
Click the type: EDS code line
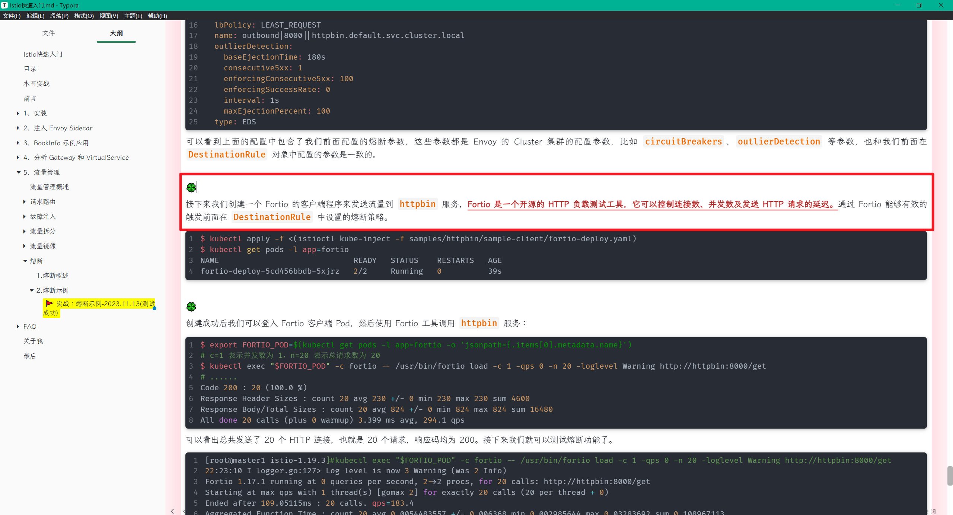pyautogui.click(x=235, y=122)
